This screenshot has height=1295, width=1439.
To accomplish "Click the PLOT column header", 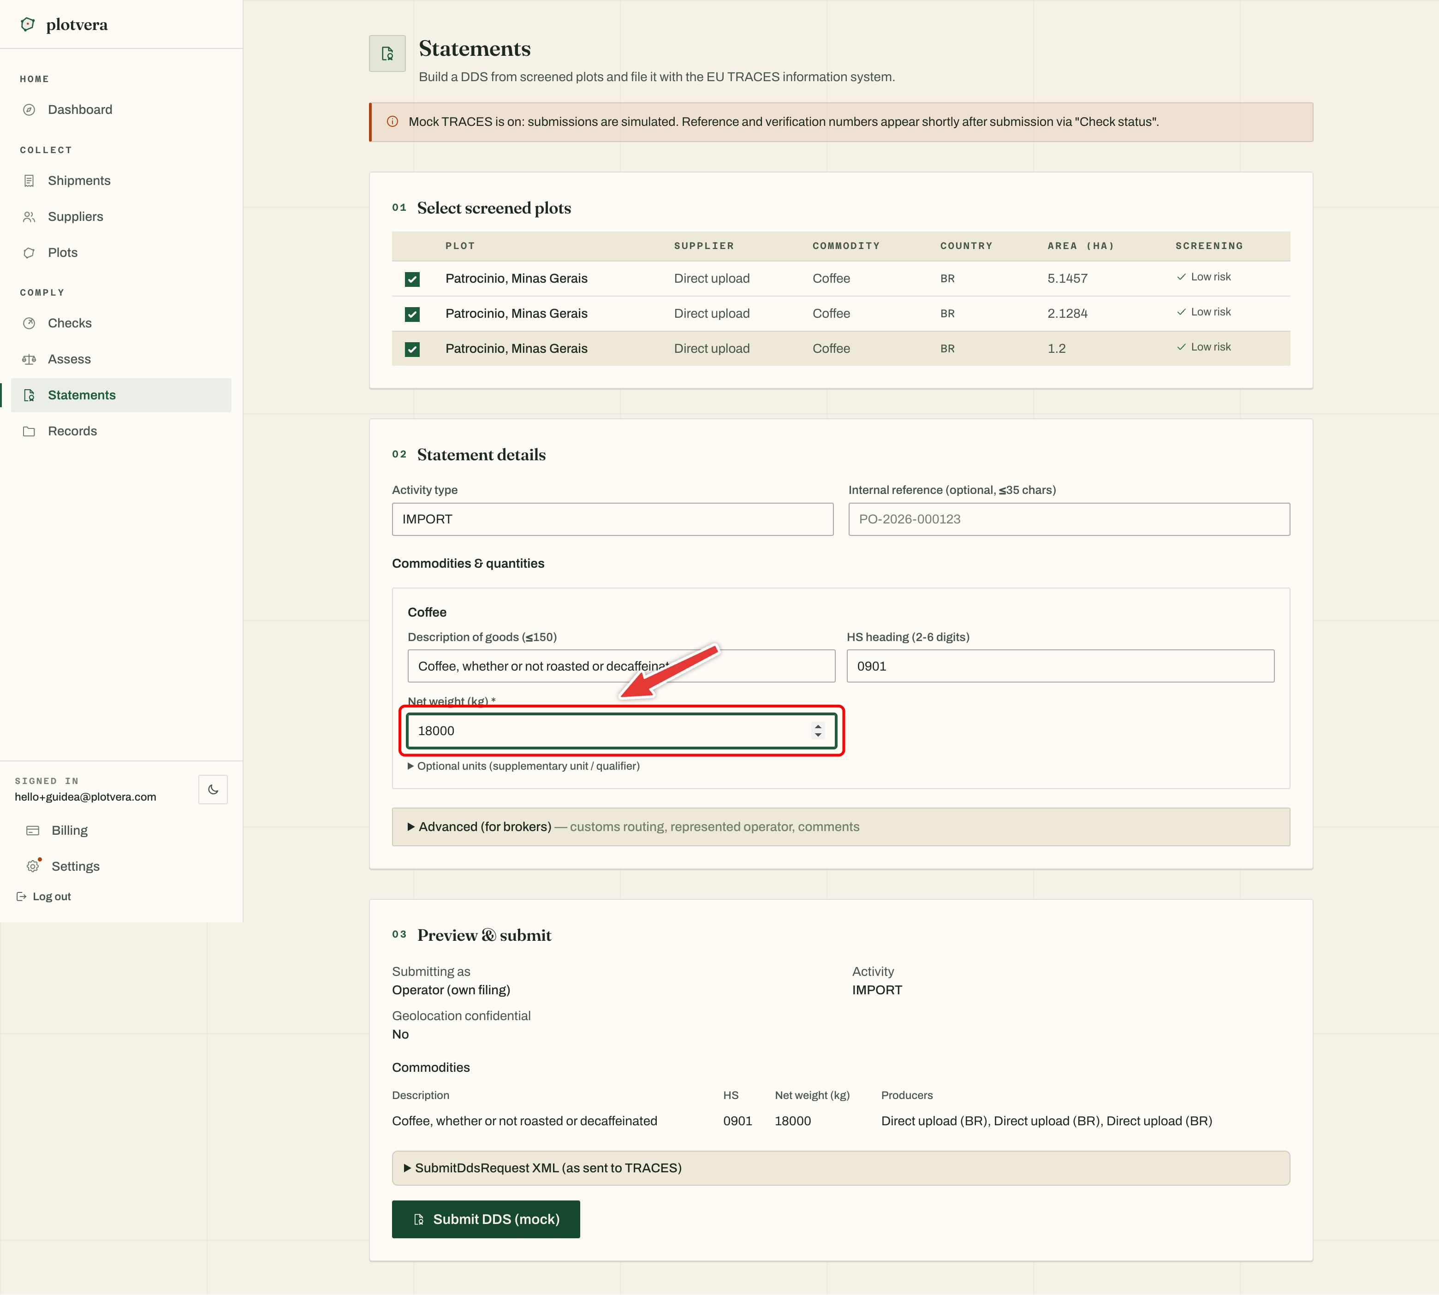I will coord(460,246).
